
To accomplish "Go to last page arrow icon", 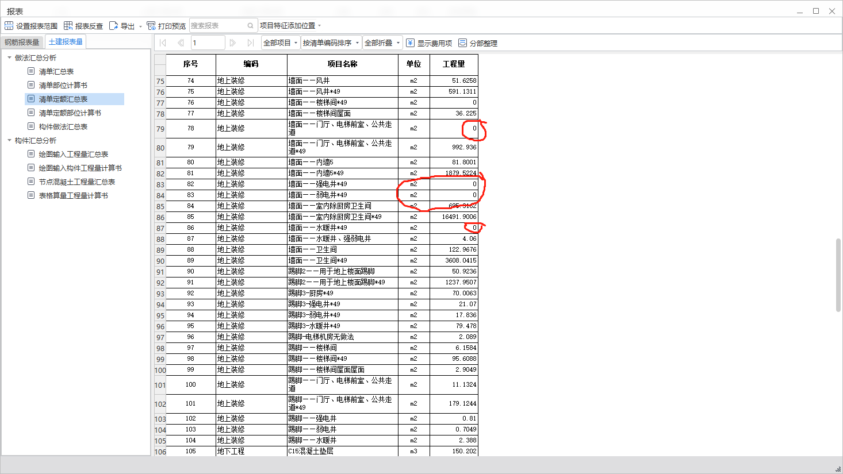I will click(x=250, y=43).
